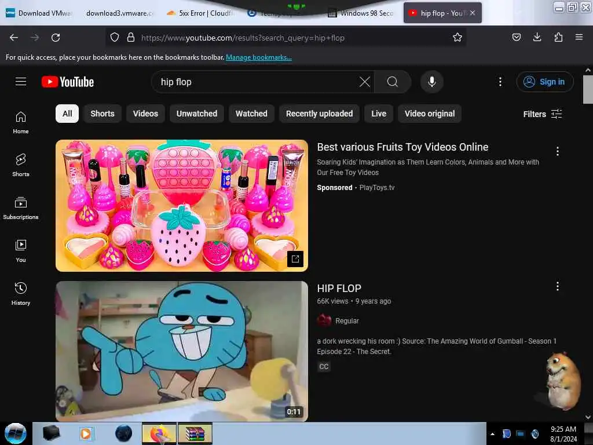This screenshot has width=593, height=445.
Task: Open Subscriptions in the YouTube sidebar
Action: point(21,208)
